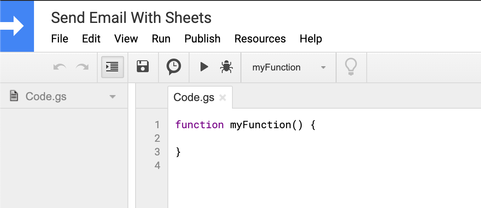Click the redo arrow icon
Image resolution: width=481 pixels, height=208 pixels.
[x=82, y=67]
